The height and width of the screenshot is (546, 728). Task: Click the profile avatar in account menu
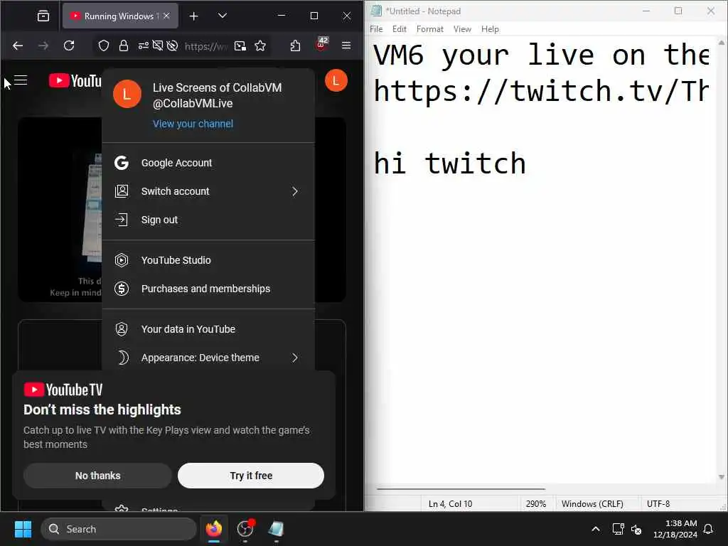pyautogui.click(x=127, y=94)
